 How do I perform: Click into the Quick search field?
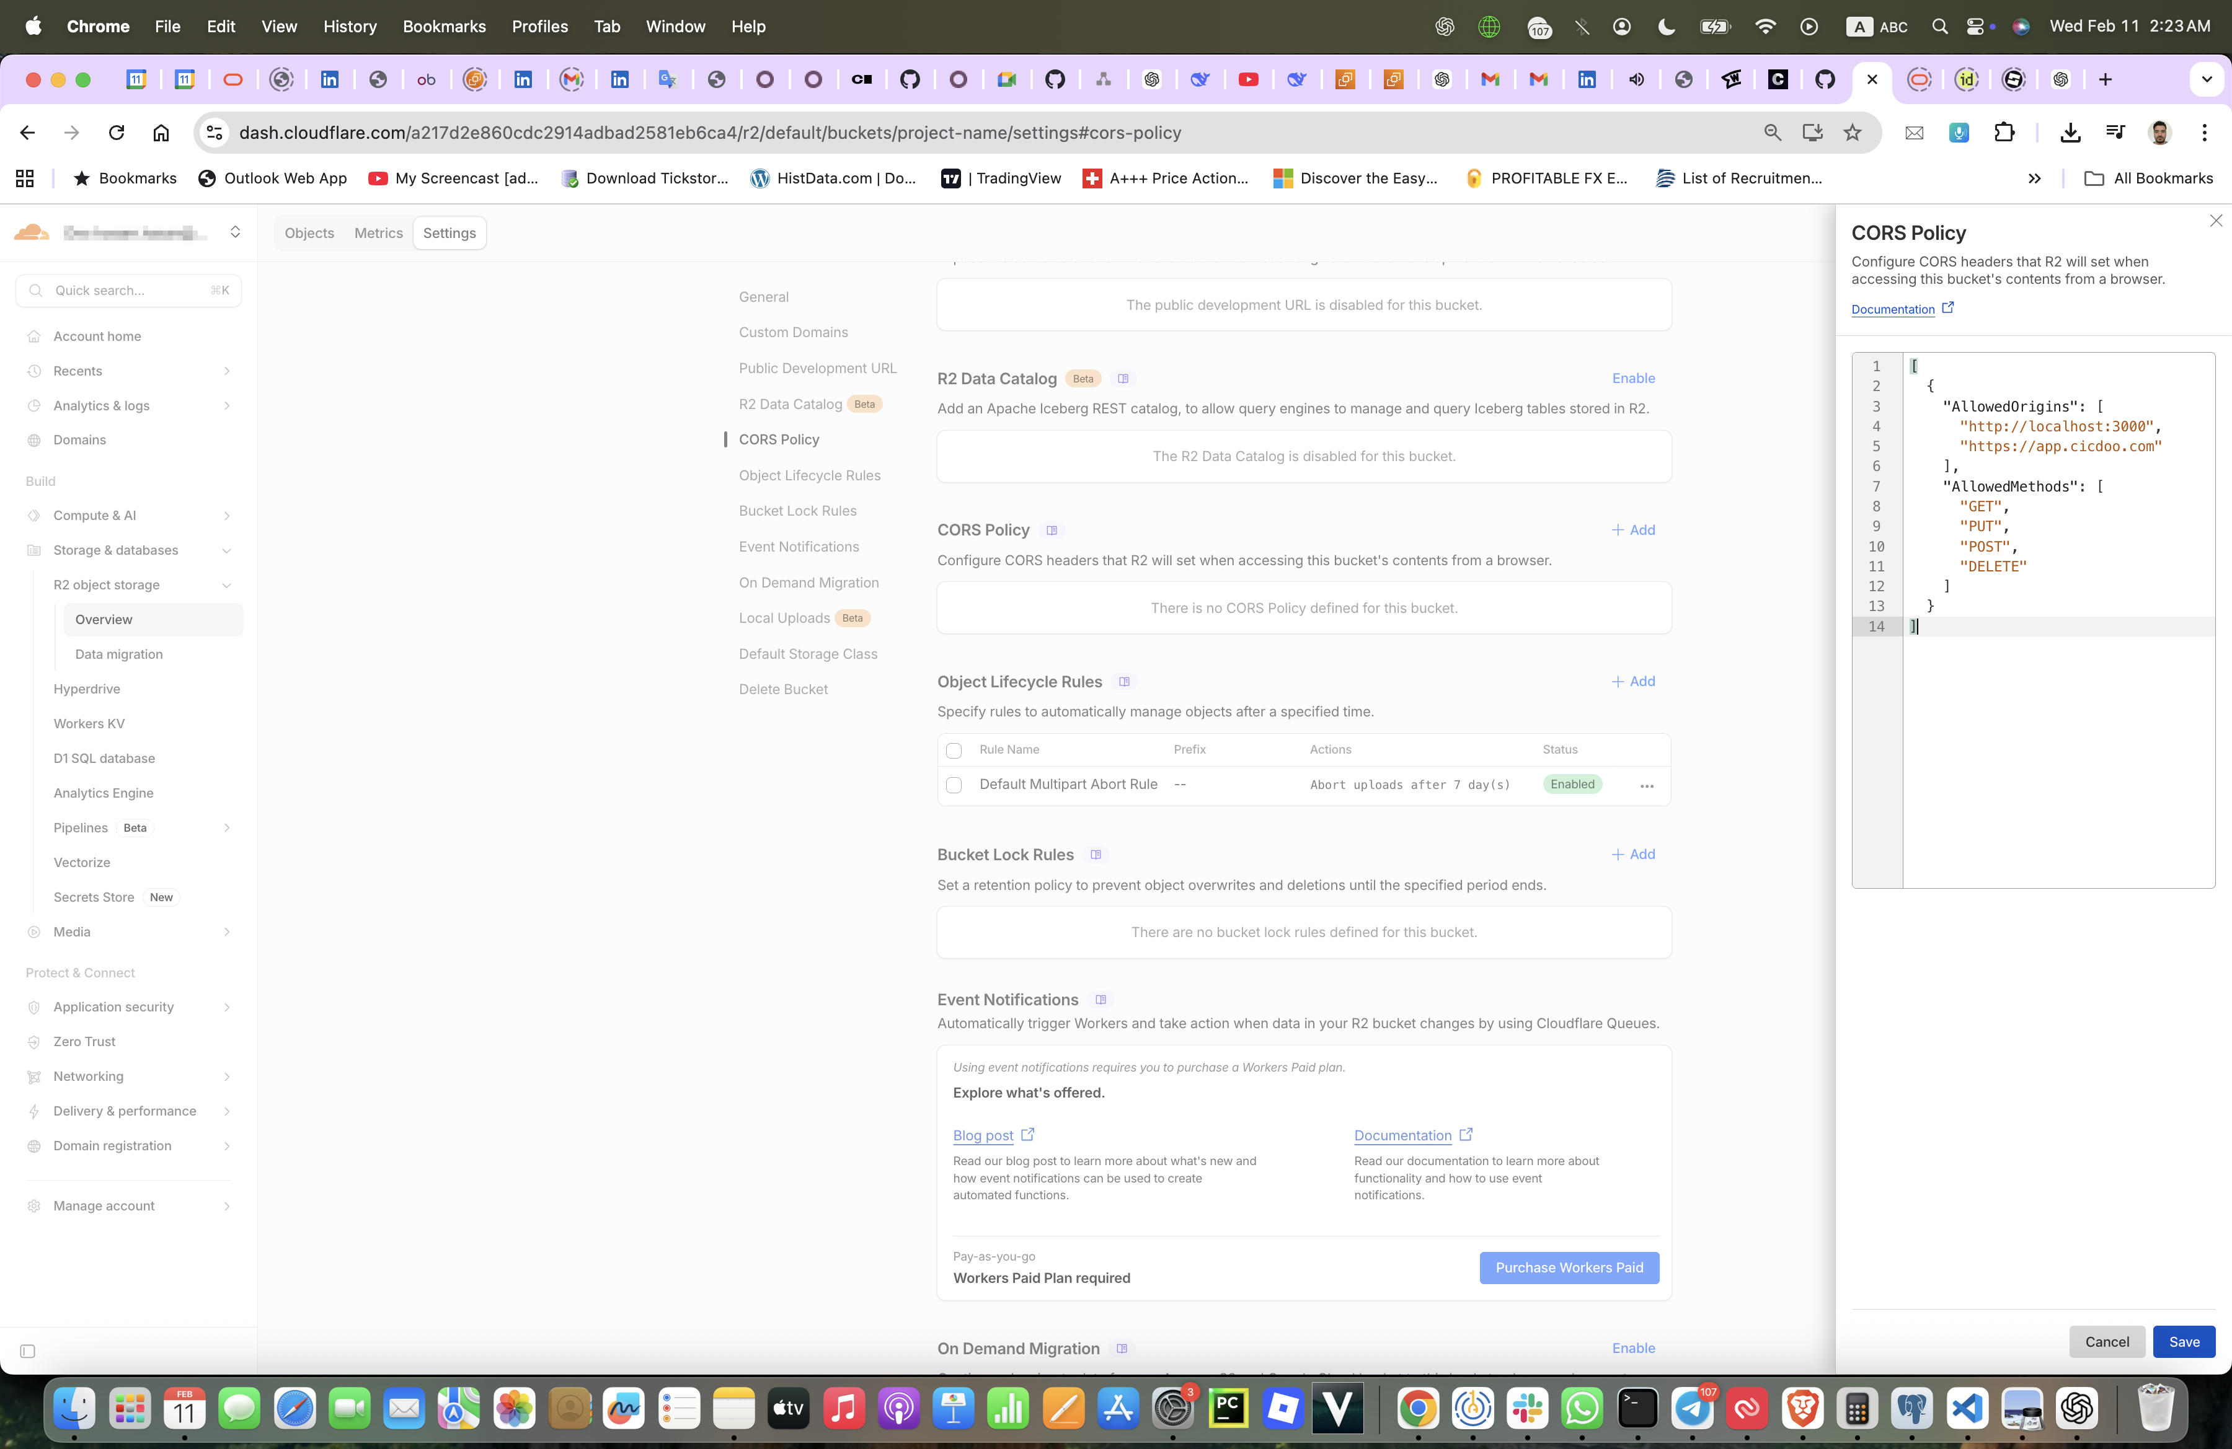[x=128, y=291]
